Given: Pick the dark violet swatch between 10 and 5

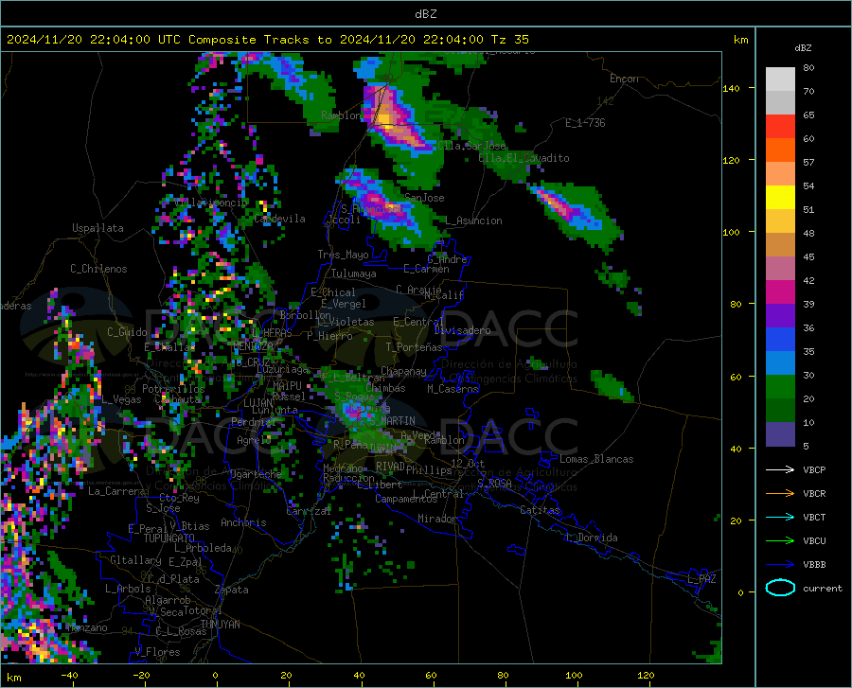Looking at the screenshot, I should tap(780, 434).
